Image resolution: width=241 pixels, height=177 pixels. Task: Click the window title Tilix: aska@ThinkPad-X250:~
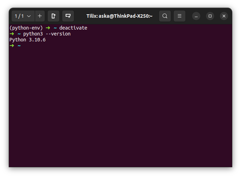119,16
